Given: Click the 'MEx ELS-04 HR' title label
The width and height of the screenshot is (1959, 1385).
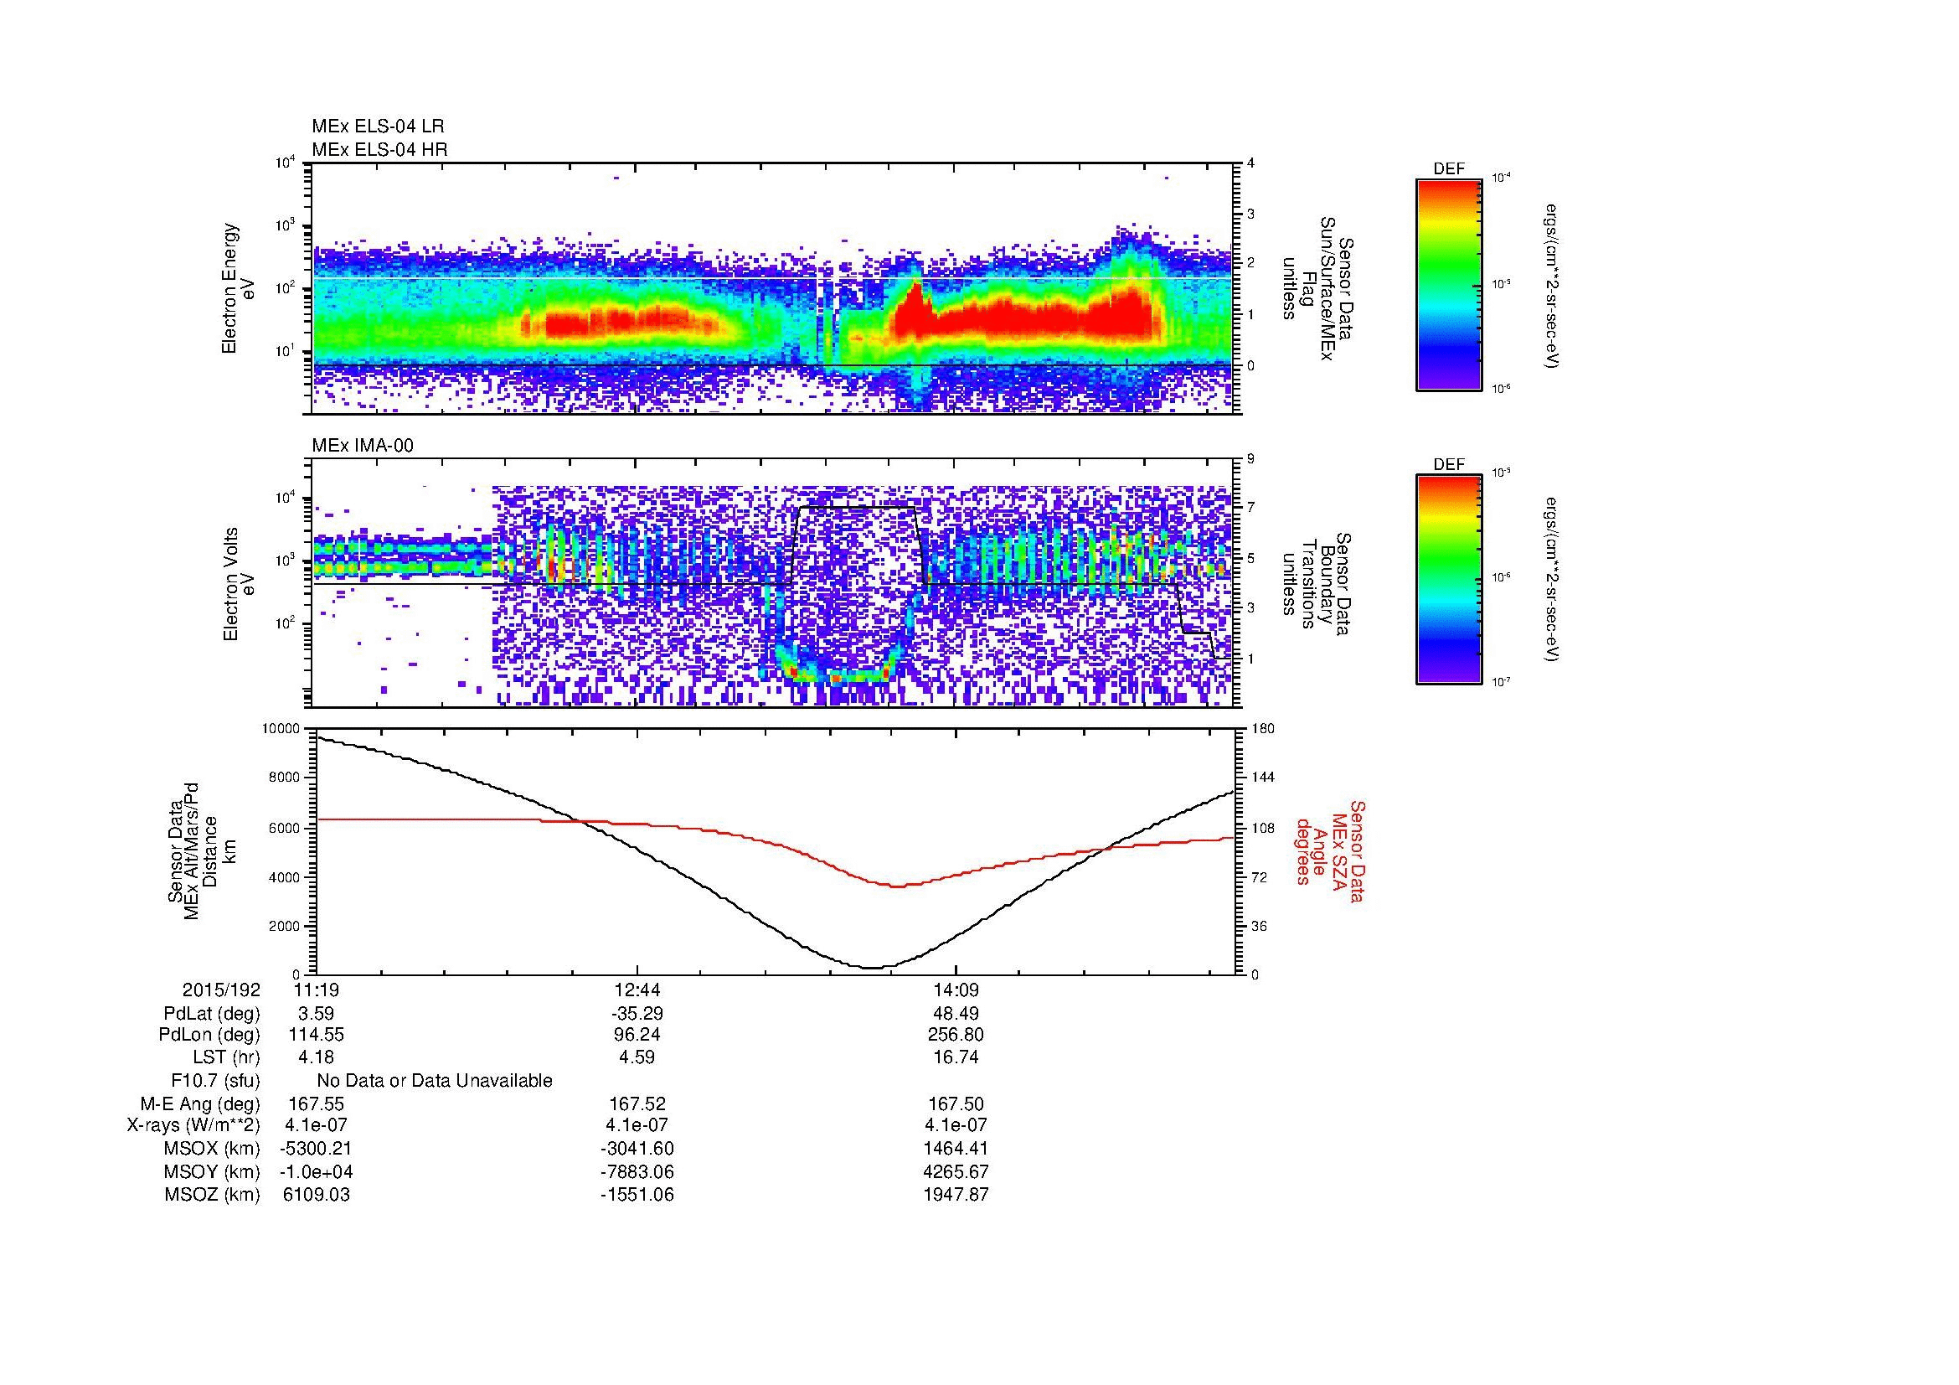Looking at the screenshot, I should pyautogui.click(x=379, y=149).
